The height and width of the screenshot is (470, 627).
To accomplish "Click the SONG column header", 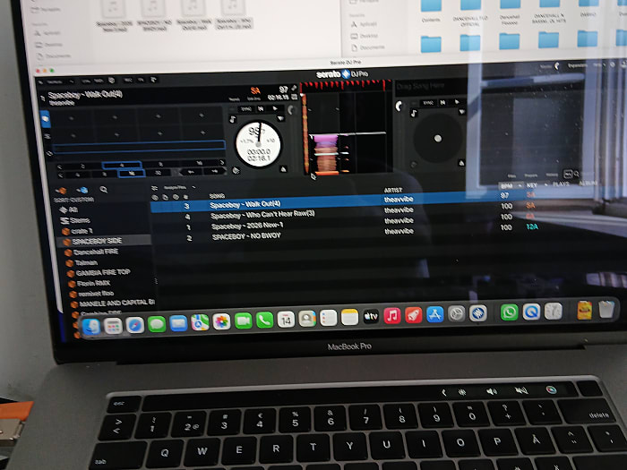I will (x=217, y=196).
